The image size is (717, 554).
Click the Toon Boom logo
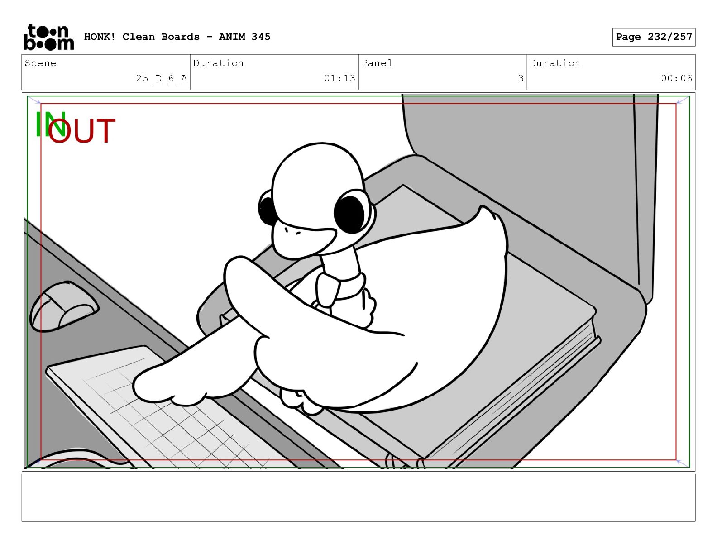tap(48, 37)
